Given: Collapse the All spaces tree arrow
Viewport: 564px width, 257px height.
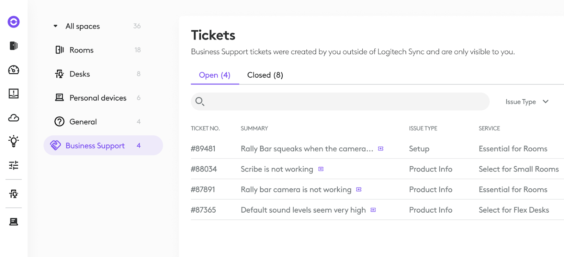Looking at the screenshot, I should click(55, 26).
